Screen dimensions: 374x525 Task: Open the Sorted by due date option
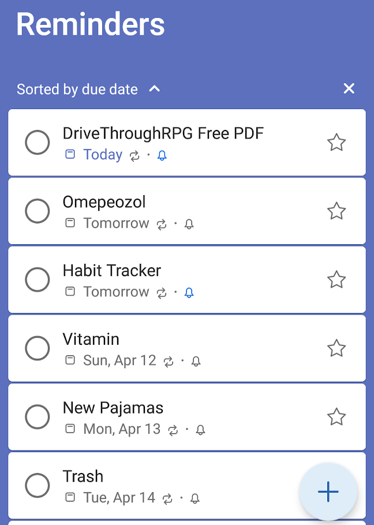[x=77, y=90]
